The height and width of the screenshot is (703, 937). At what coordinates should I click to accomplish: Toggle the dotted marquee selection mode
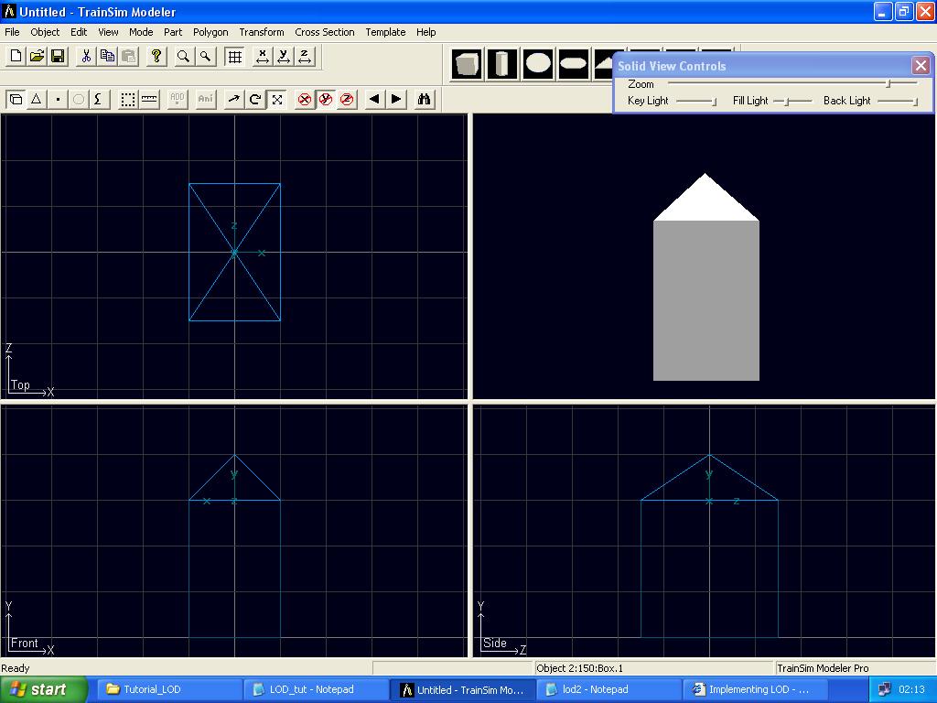click(128, 99)
